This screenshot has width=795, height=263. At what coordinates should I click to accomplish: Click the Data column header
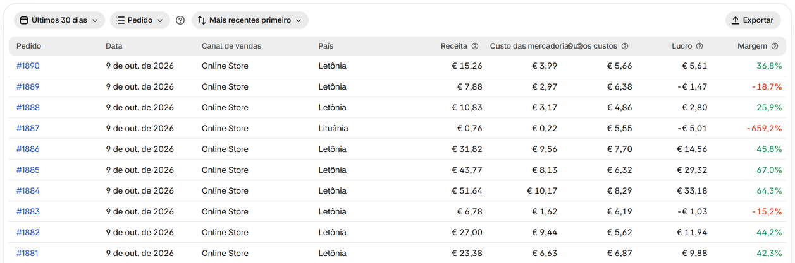point(114,46)
